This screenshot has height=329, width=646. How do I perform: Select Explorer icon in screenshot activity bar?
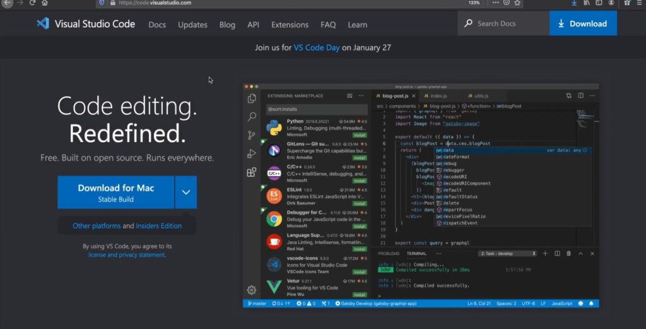pyautogui.click(x=252, y=99)
